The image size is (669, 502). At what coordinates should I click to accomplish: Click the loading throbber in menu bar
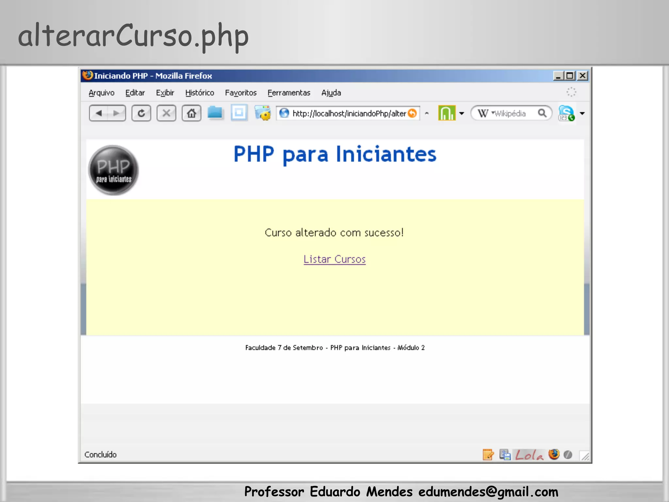point(571,92)
